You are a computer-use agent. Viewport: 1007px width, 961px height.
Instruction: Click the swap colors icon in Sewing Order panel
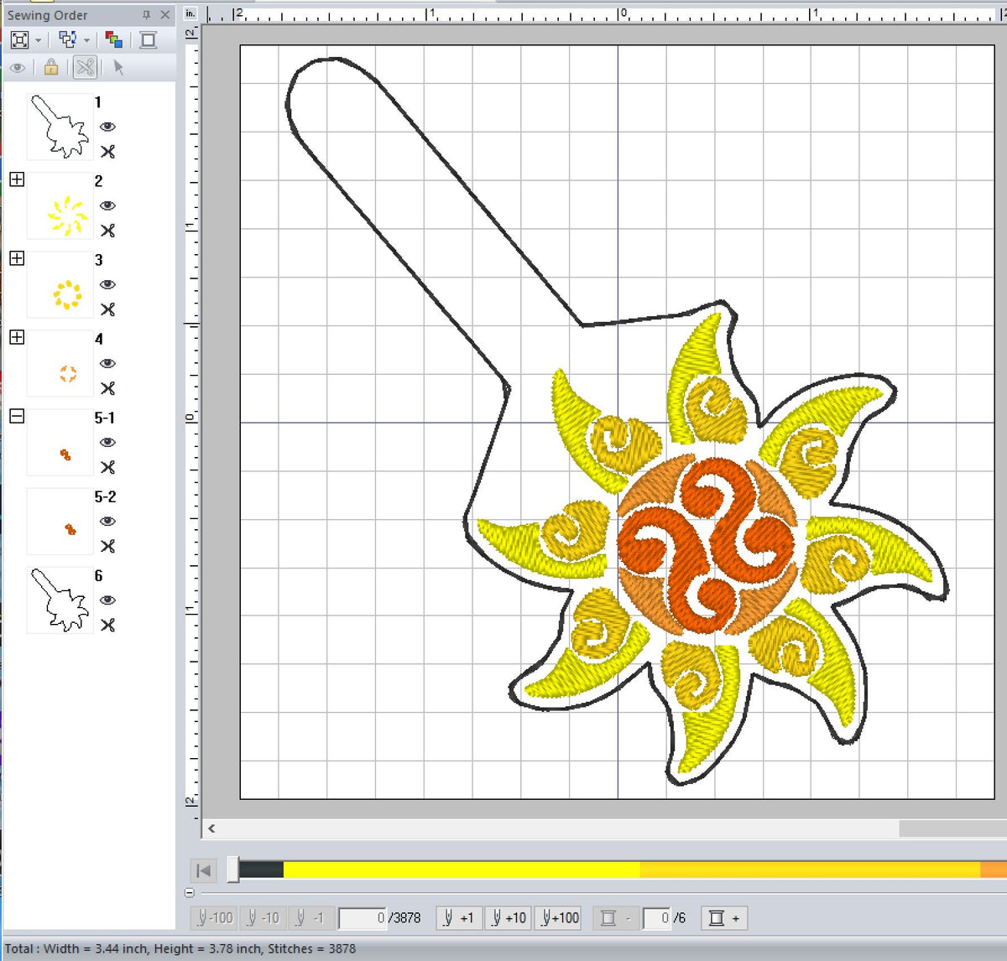pos(67,39)
